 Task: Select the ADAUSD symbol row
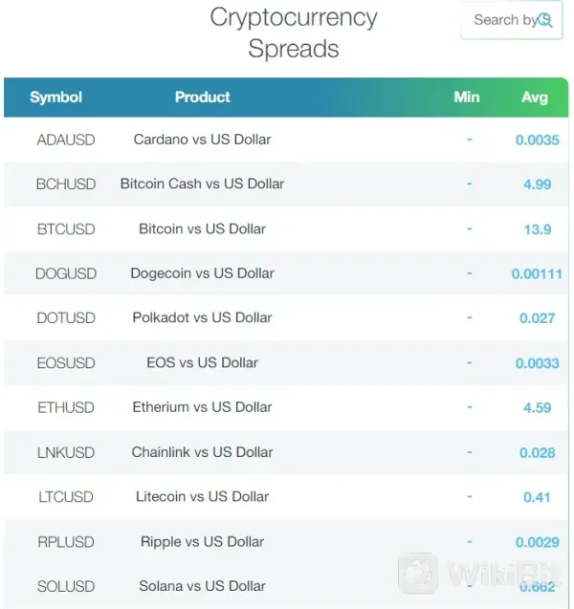click(x=66, y=140)
